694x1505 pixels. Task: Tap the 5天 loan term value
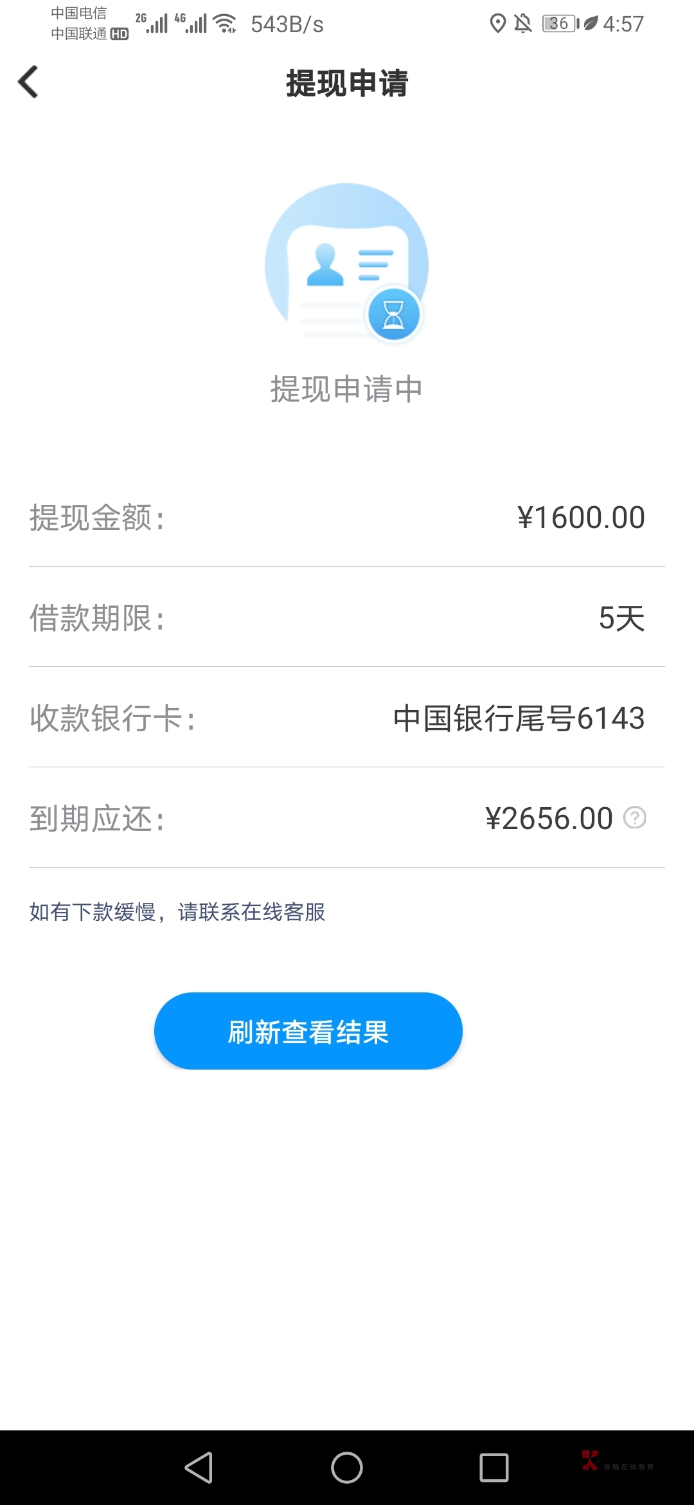coord(621,618)
